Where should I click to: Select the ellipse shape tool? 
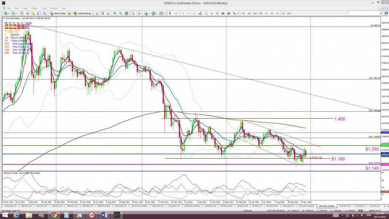tap(229, 13)
